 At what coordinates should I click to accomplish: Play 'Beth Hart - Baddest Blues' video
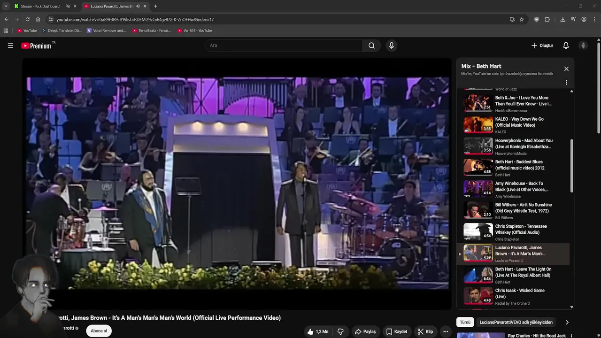(514, 168)
